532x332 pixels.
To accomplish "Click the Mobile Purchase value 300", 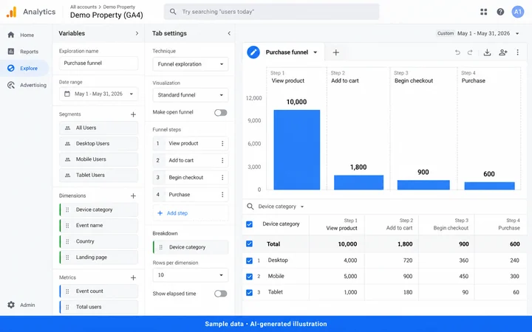I will click(x=514, y=277).
